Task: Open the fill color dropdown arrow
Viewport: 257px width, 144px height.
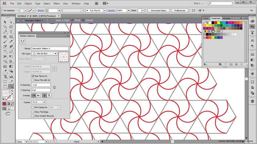Action: click(x=25, y=10)
